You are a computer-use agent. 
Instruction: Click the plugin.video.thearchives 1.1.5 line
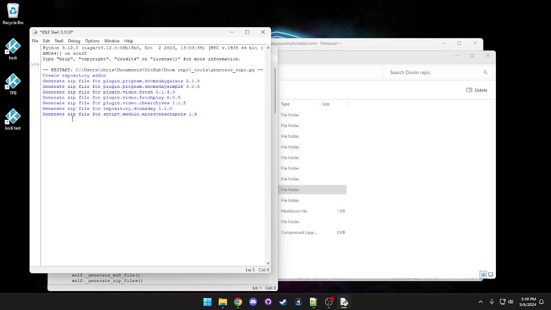(x=114, y=103)
